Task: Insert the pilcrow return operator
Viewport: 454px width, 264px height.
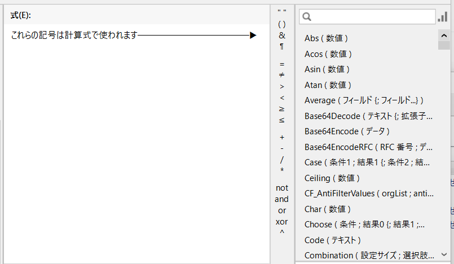Action: 282,46
